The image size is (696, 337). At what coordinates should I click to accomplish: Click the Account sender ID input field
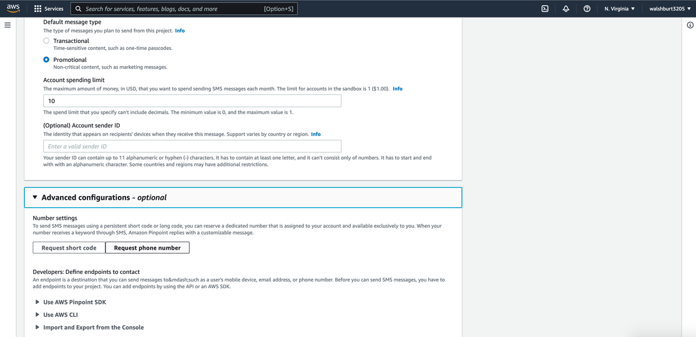point(192,147)
